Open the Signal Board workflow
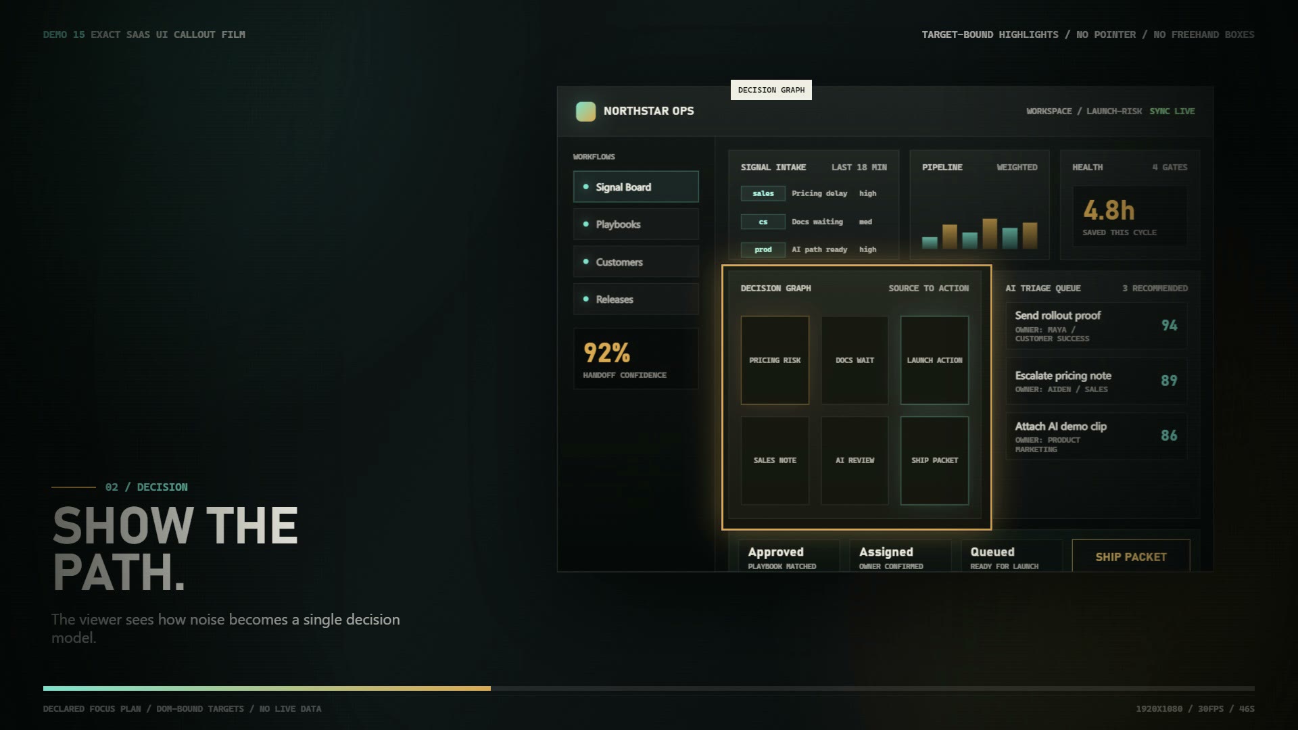Screen dimensions: 1298x730 click(x=635, y=187)
